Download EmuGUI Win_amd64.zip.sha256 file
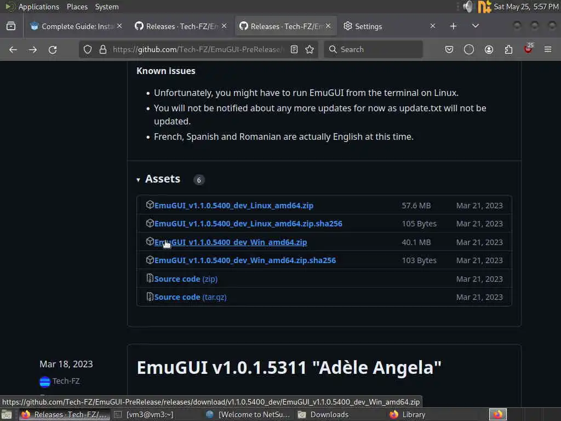 [x=245, y=260]
